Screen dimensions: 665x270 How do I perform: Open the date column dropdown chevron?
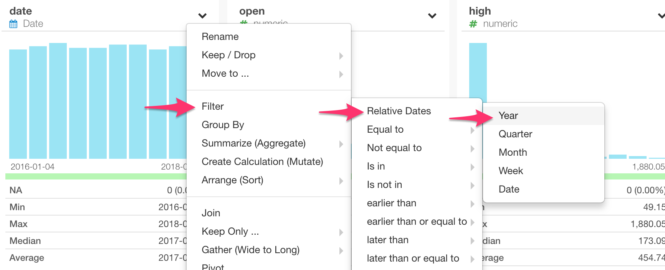click(202, 16)
